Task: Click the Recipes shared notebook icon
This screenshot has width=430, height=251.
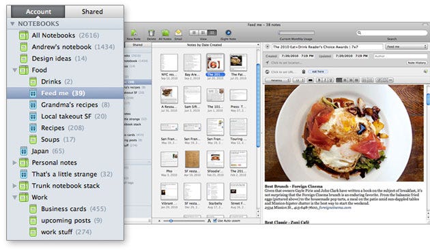Action: [33, 128]
